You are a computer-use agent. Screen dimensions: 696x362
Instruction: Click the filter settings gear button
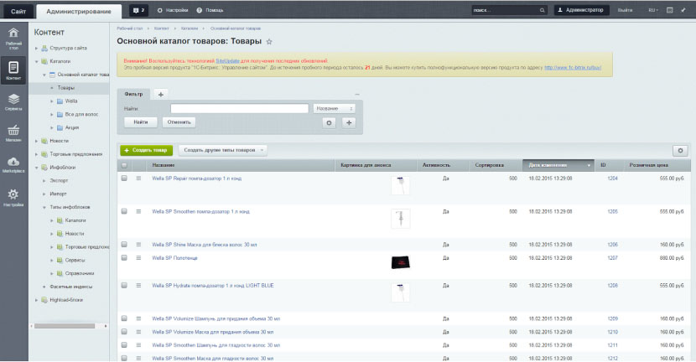pos(330,122)
